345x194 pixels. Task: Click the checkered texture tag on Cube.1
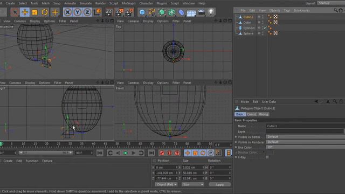click(275, 17)
